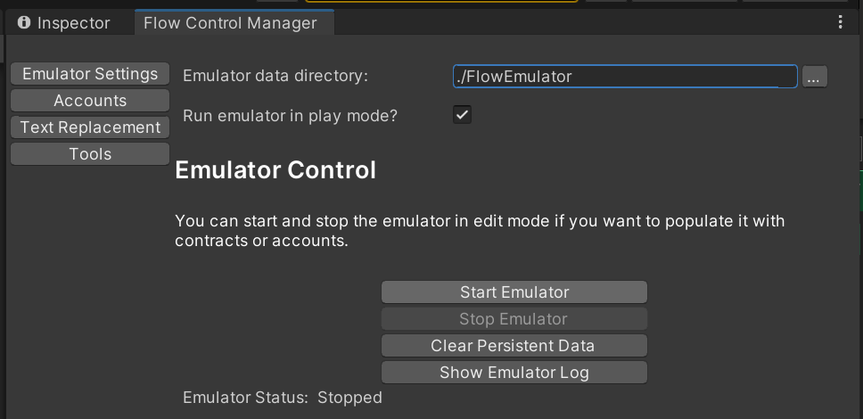Image resolution: width=863 pixels, height=419 pixels.
Task: Toggle Run emulator in play mode checkbox
Action: [x=463, y=114]
